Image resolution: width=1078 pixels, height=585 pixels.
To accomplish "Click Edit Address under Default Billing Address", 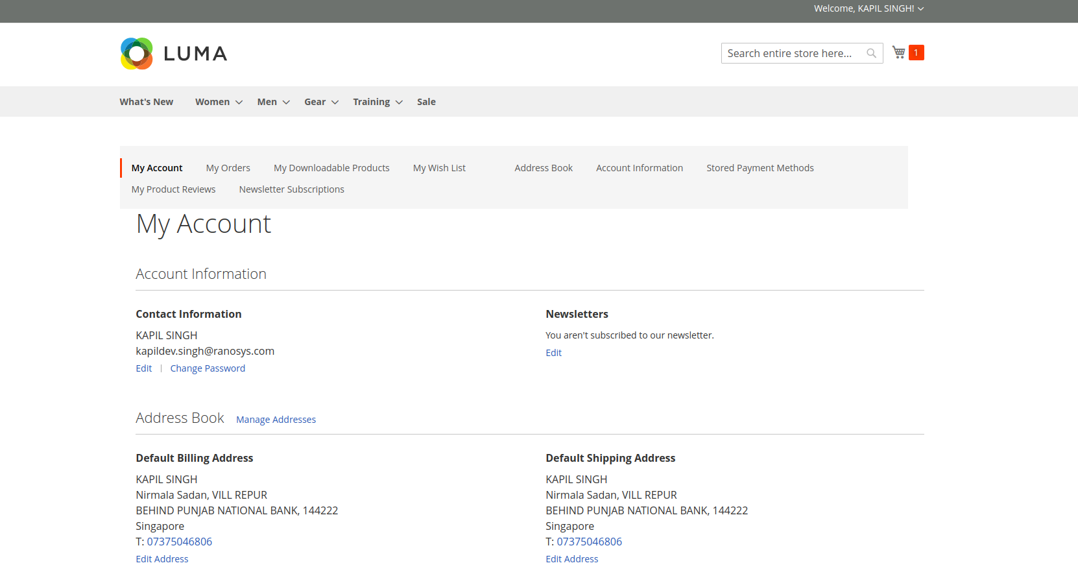I will pyautogui.click(x=162, y=558).
